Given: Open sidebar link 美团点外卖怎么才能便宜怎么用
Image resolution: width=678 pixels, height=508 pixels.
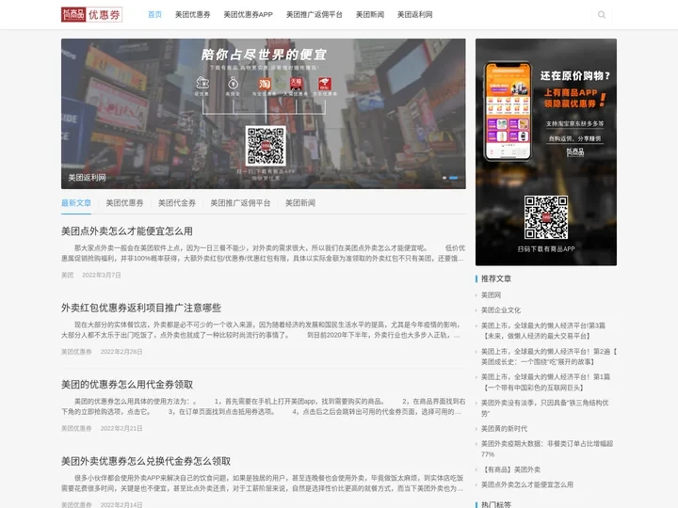Looking at the screenshot, I should (x=527, y=484).
